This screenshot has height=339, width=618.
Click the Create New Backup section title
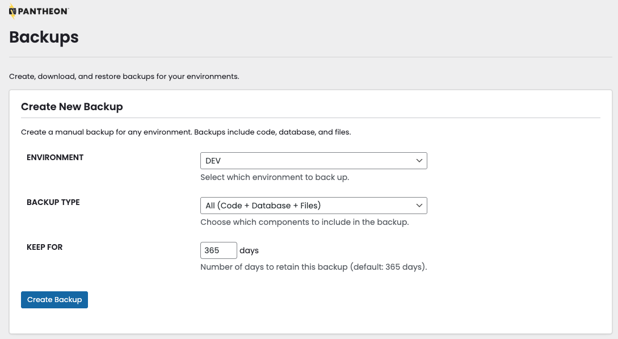(72, 107)
